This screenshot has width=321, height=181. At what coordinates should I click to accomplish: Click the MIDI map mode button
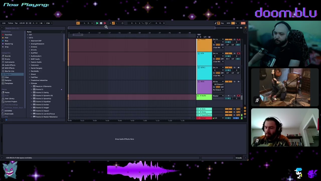click(x=228, y=23)
